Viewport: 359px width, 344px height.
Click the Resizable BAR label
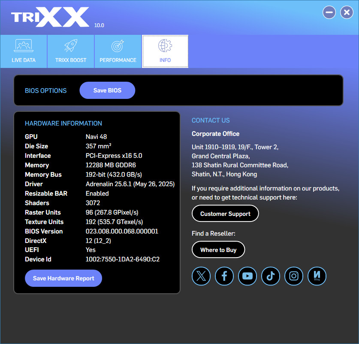tap(46, 193)
